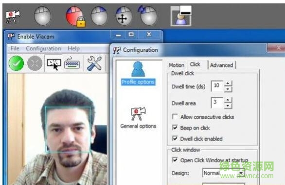
Task: Uncheck the Beep on click checkbox
Action: coord(175,127)
